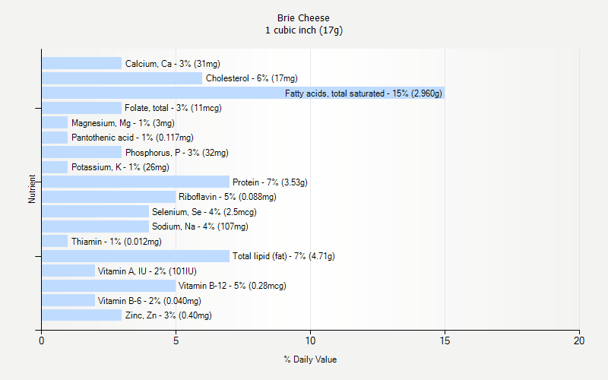Image resolution: width=608 pixels, height=380 pixels.
Task: Select the Pantothenic acid bar
Action: [55, 138]
